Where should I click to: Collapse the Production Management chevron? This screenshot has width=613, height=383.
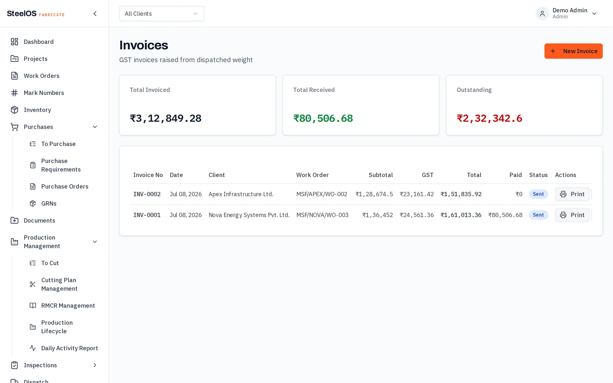click(95, 242)
